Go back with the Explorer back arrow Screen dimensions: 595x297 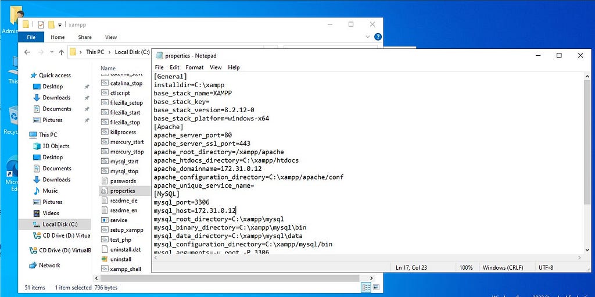tap(27, 52)
